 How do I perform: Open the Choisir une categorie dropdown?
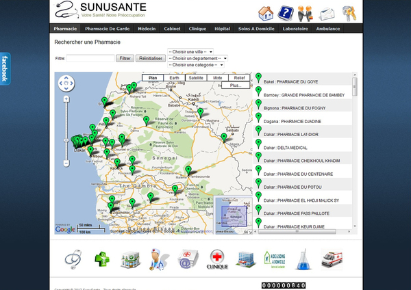(196, 65)
